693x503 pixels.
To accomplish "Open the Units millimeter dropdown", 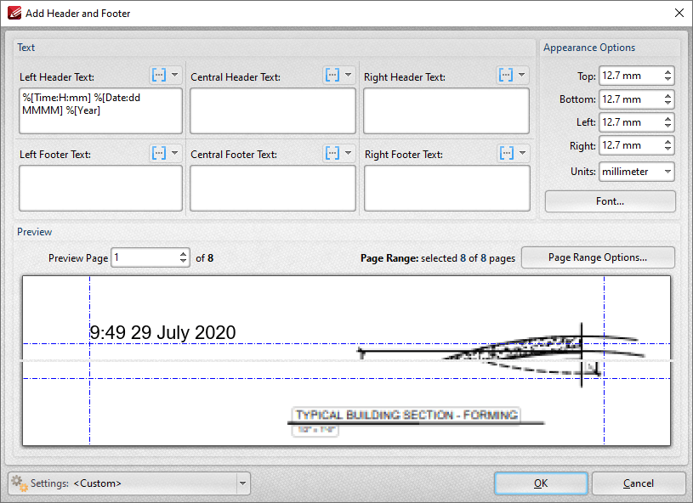I will 637,172.
